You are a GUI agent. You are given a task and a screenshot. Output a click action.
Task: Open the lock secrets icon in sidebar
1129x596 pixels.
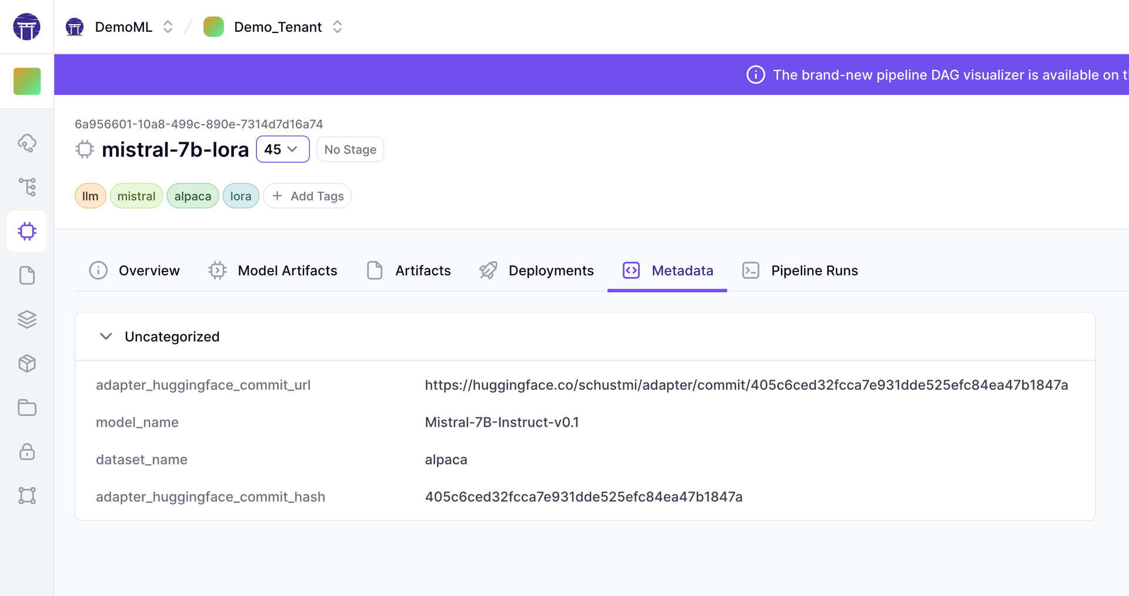coord(27,451)
